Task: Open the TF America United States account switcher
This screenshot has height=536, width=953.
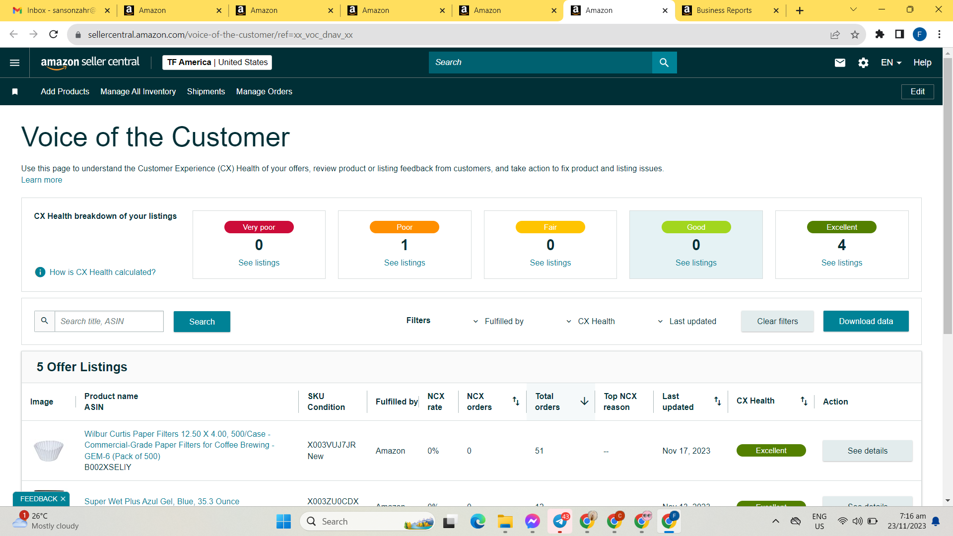Action: coord(217,63)
